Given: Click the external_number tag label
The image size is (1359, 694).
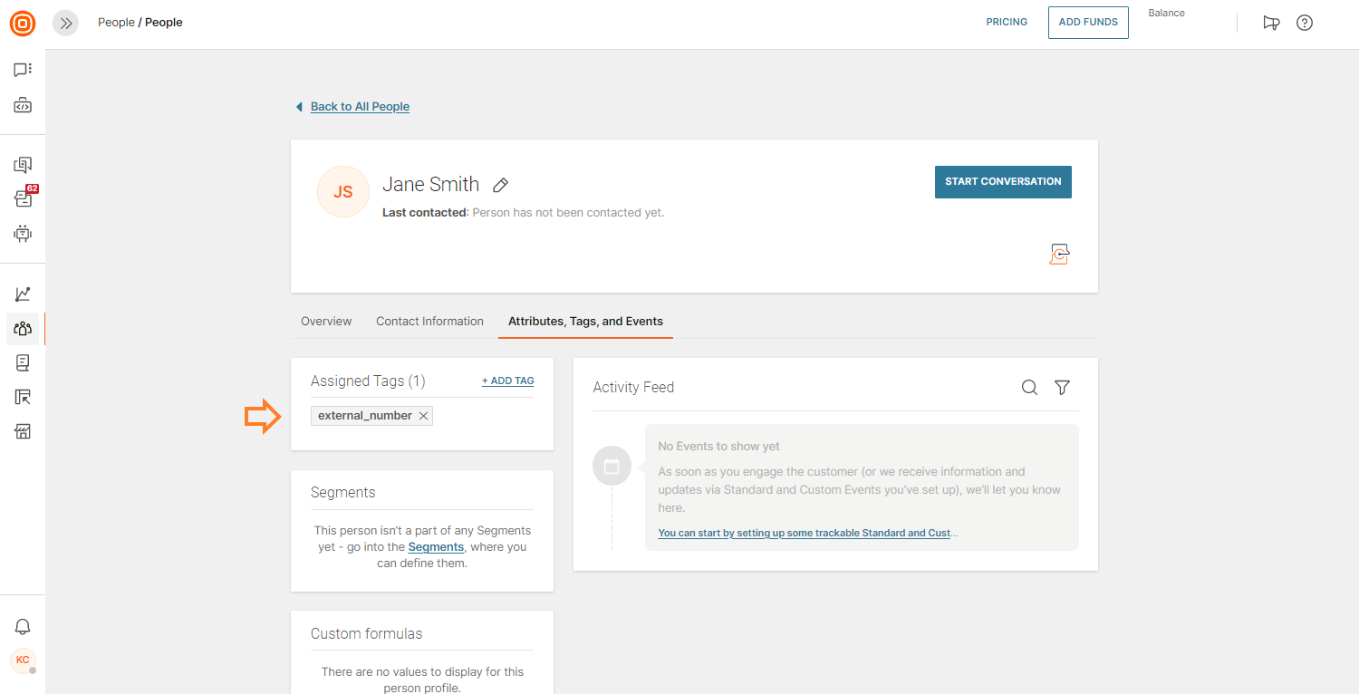Looking at the screenshot, I should pos(365,416).
